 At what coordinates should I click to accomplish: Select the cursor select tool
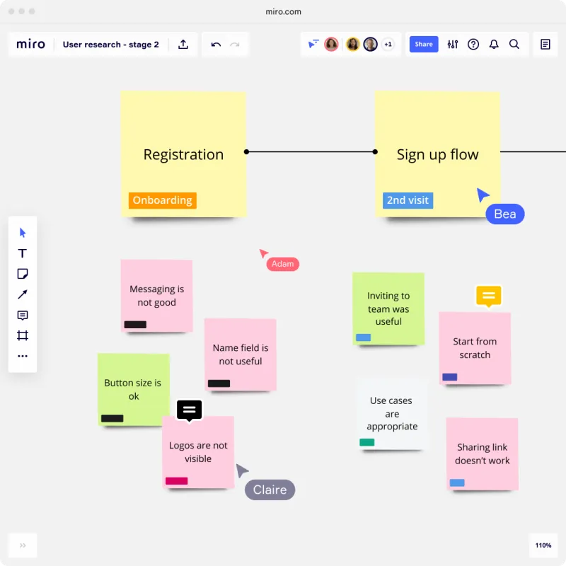tap(23, 233)
